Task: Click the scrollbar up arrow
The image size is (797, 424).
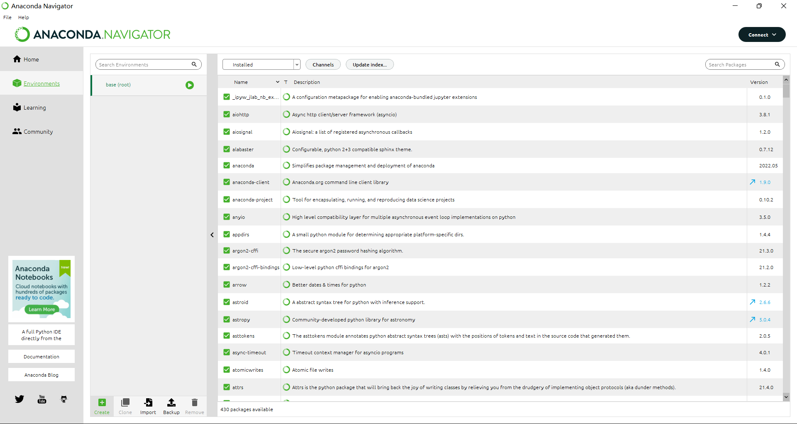Action: point(786,79)
